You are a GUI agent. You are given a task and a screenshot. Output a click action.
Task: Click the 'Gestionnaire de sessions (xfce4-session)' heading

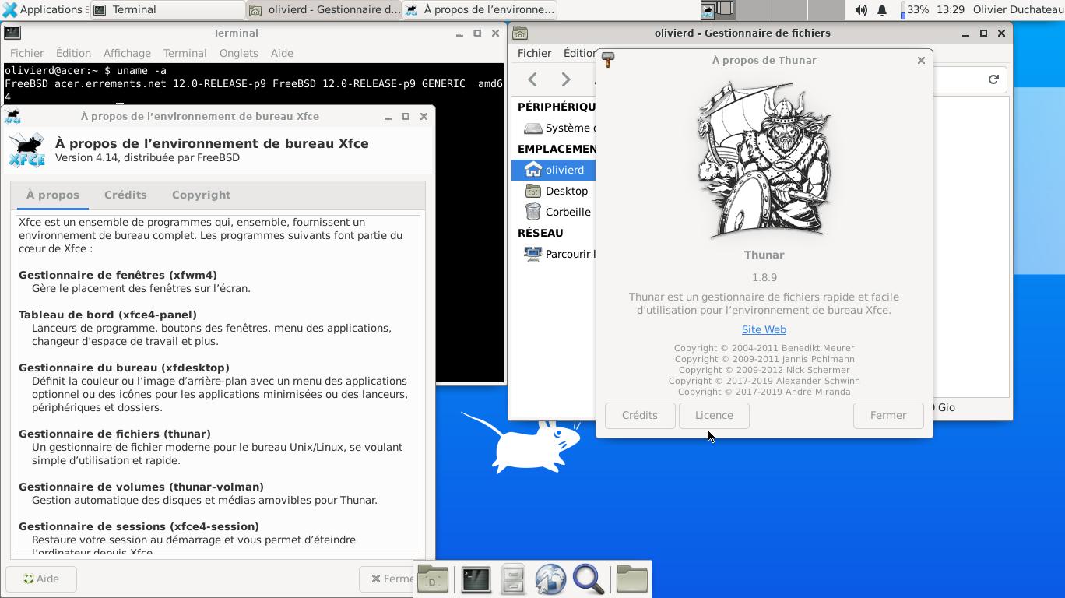[x=139, y=526]
